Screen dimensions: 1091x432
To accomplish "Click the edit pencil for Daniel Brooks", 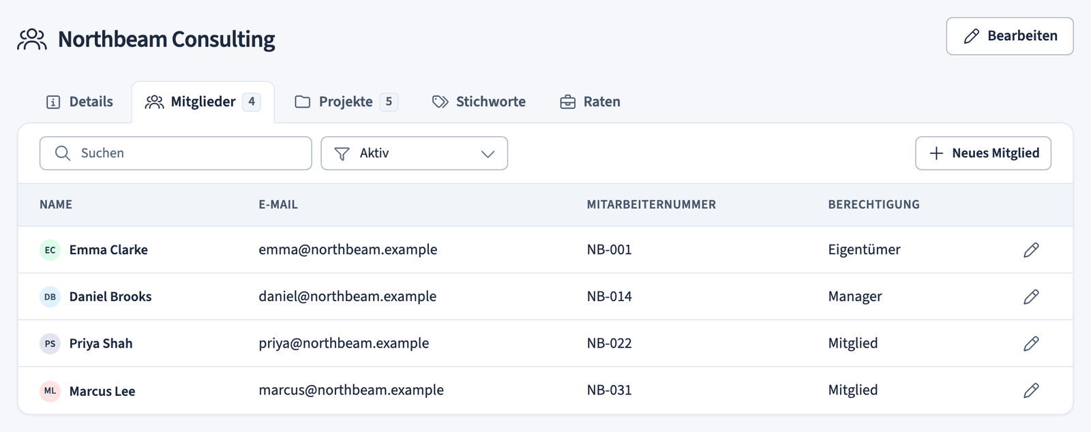I will (x=1031, y=296).
